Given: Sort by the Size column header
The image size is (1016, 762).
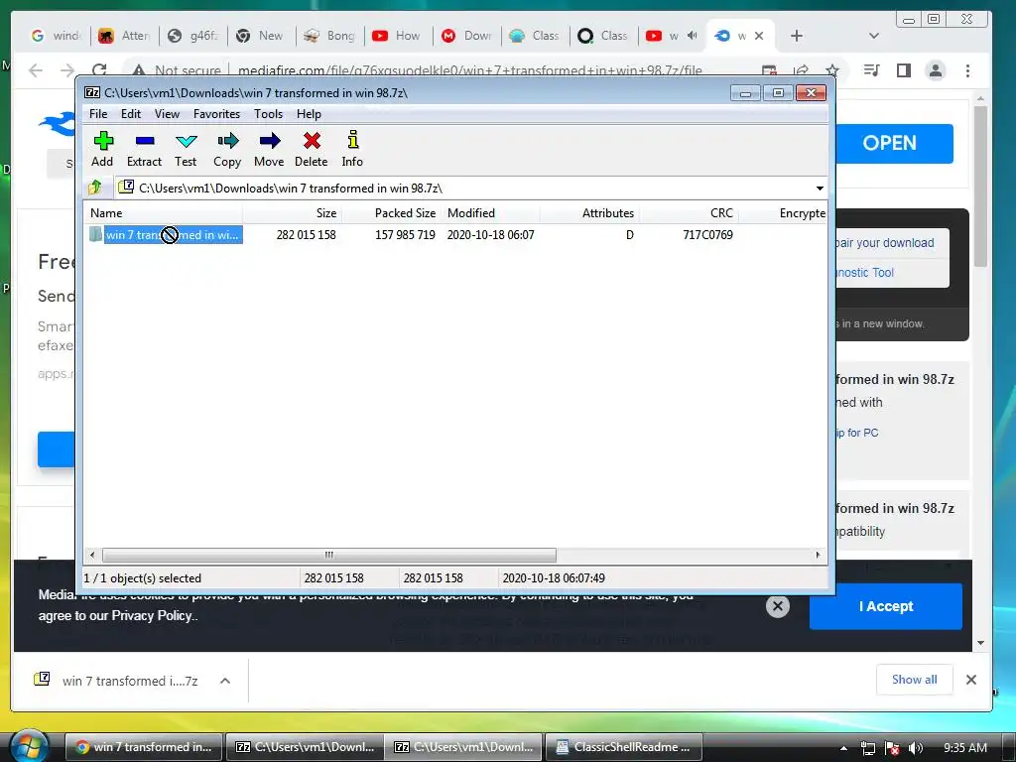Looking at the screenshot, I should click(x=293, y=213).
